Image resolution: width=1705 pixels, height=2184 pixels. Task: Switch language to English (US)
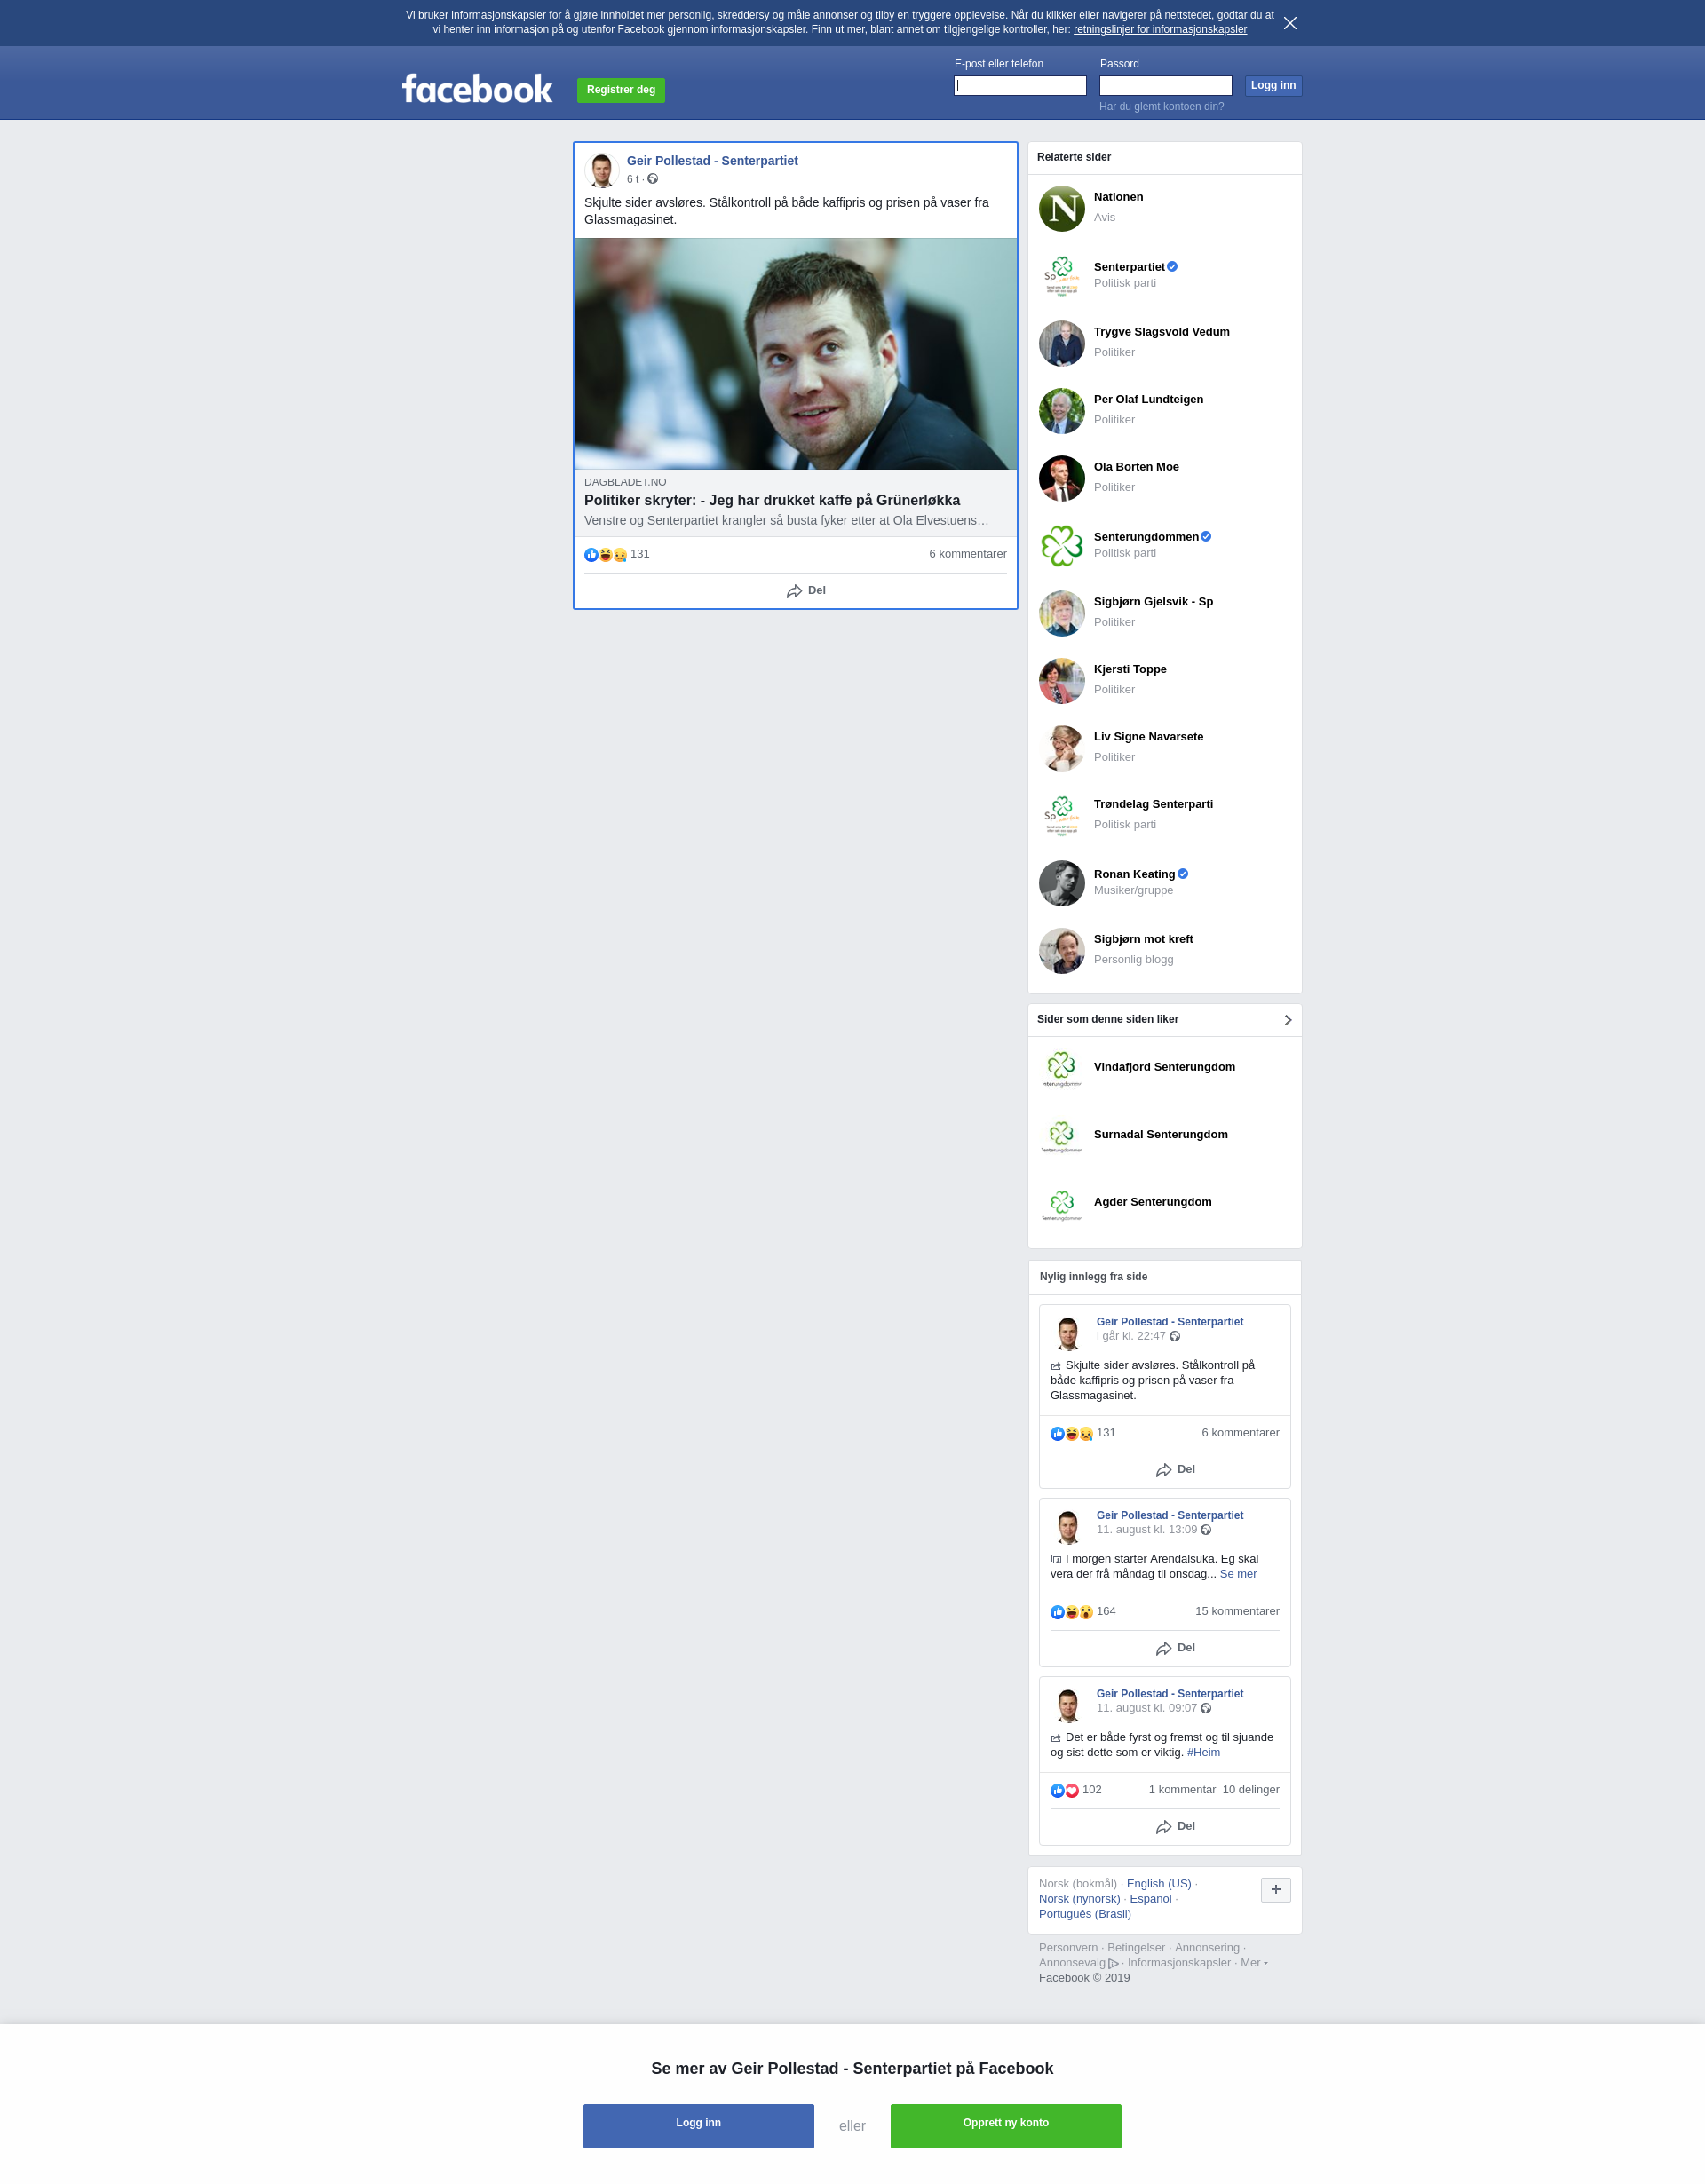(1158, 1884)
